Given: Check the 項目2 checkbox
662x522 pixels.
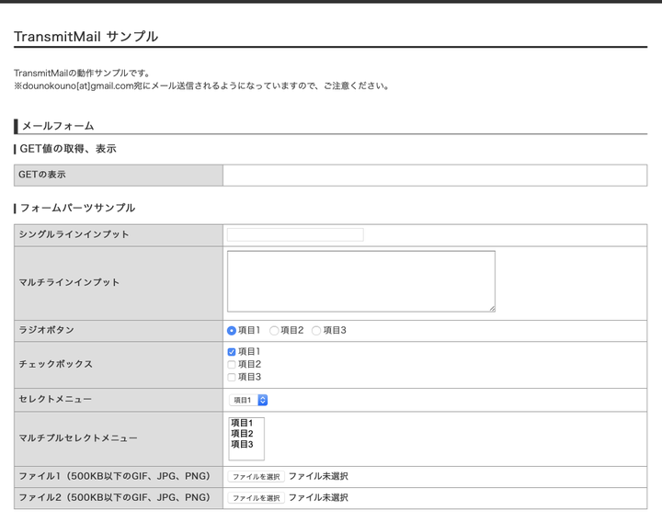Looking at the screenshot, I should [232, 365].
